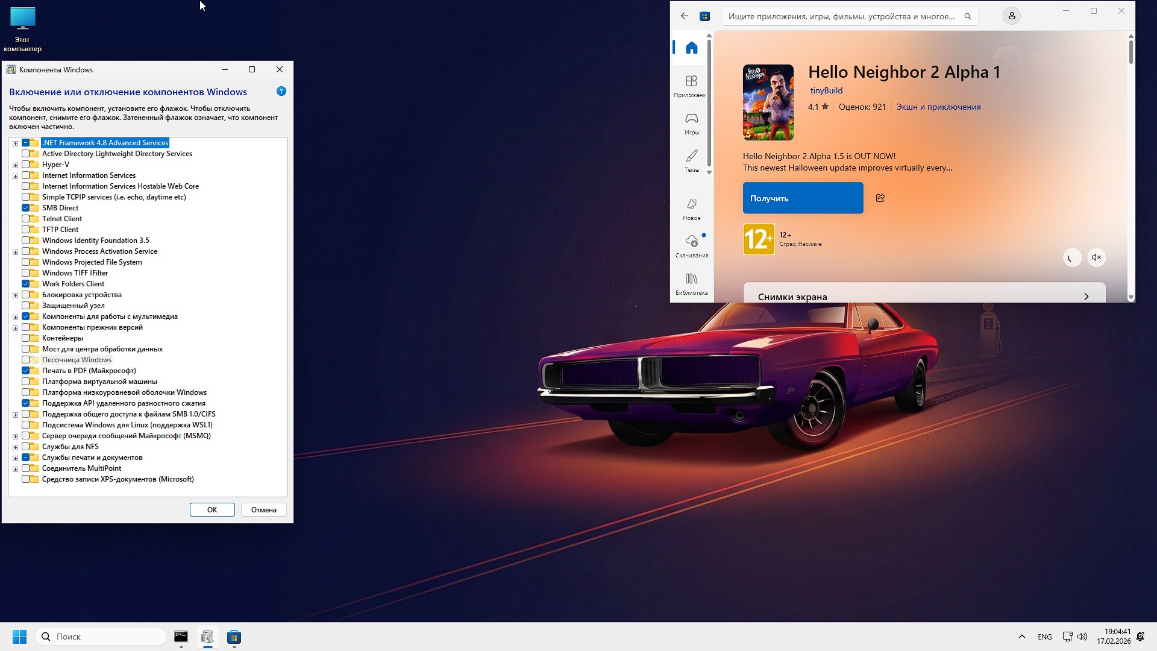The image size is (1157, 651).
Task: Enable the Telnet Client checkbox
Action: (30, 218)
